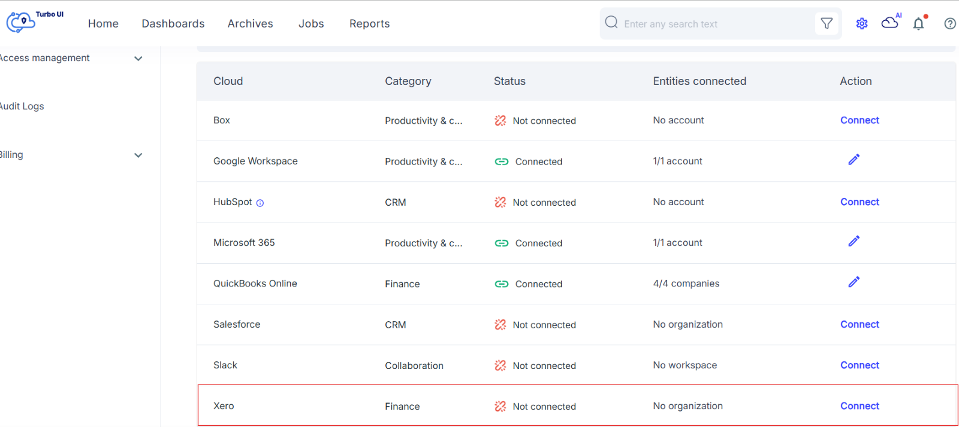Viewport: 959px width, 427px height.
Task: Expand the Access management section
Action: pyautogui.click(x=138, y=59)
